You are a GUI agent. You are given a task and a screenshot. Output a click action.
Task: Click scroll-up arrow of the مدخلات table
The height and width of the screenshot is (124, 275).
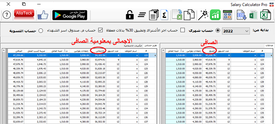[163, 51]
